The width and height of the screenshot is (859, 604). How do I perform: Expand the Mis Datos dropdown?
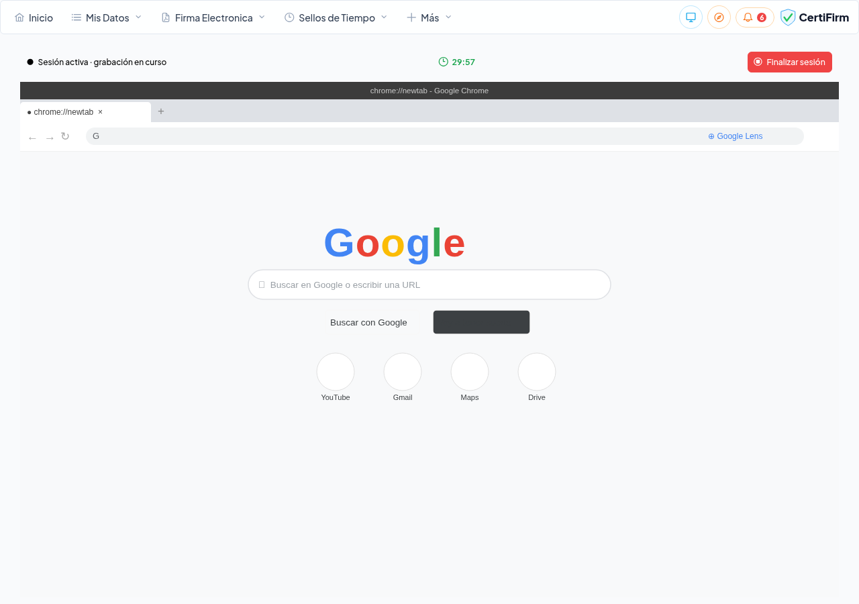pyautogui.click(x=107, y=17)
